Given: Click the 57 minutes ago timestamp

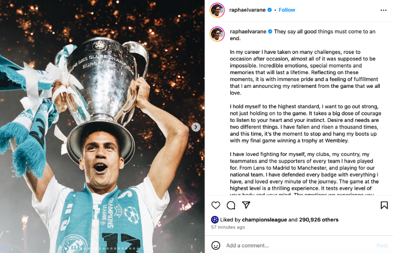Looking at the screenshot, I should click(228, 227).
